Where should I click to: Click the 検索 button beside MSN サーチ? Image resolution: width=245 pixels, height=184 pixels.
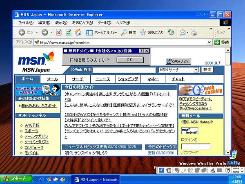pyautogui.click(x=207, y=70)
